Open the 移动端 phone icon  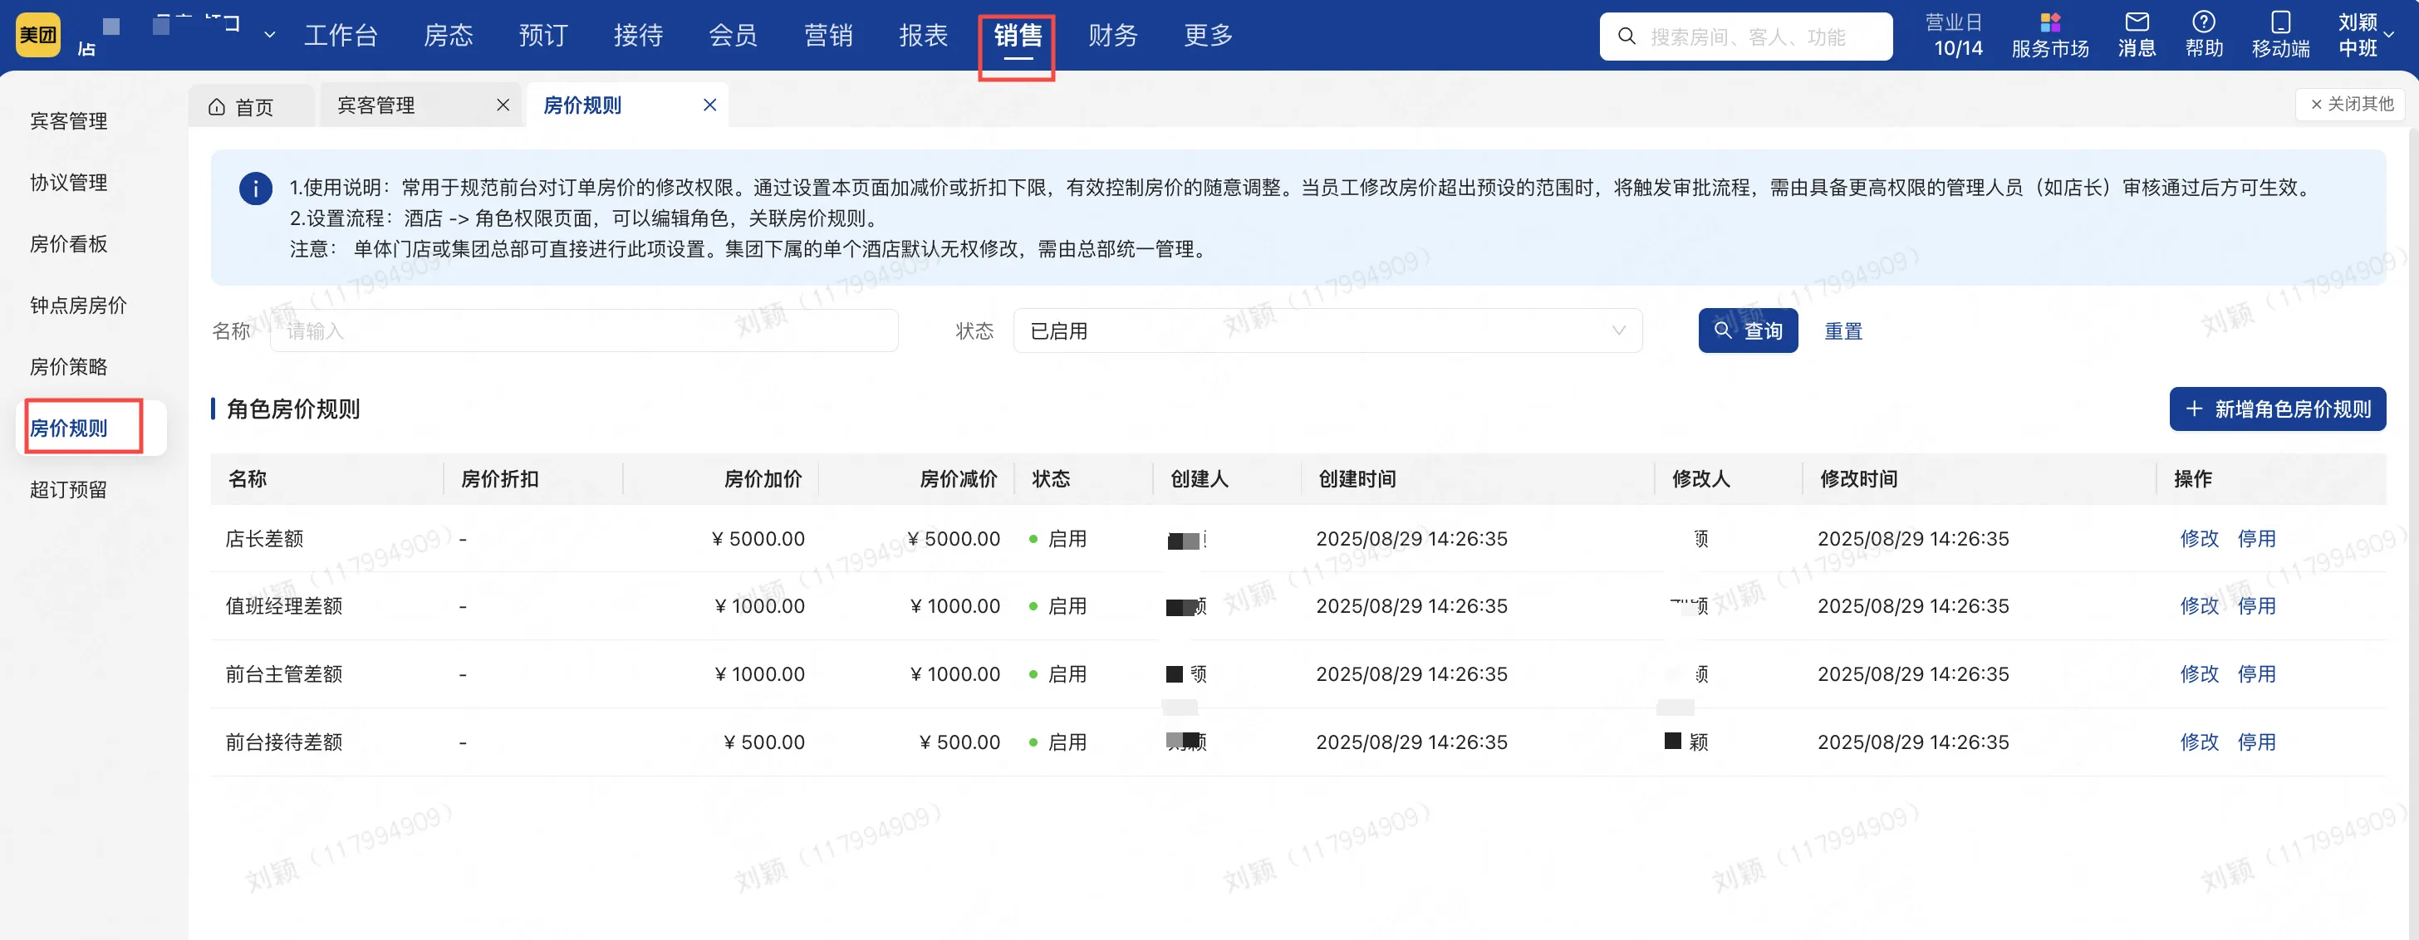[2280, 22]
